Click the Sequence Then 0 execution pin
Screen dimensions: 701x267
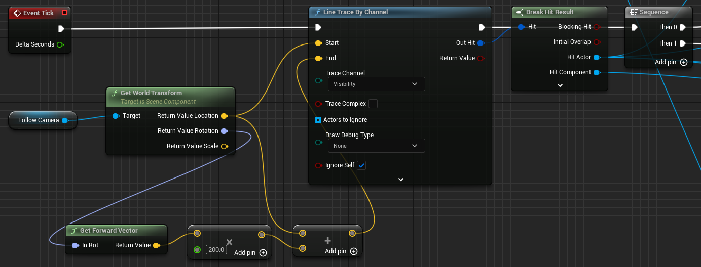tap(683, 27)
